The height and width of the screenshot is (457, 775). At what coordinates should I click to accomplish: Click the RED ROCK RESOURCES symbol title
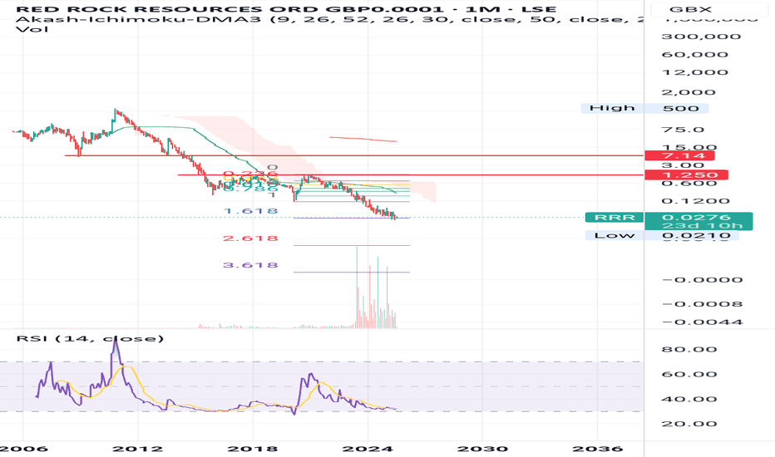pos(286,9)
